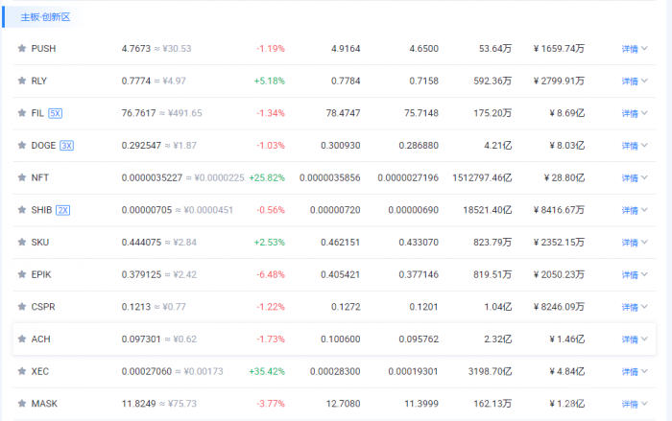
Task: Star the MASK row
Action: pos(22,404)
